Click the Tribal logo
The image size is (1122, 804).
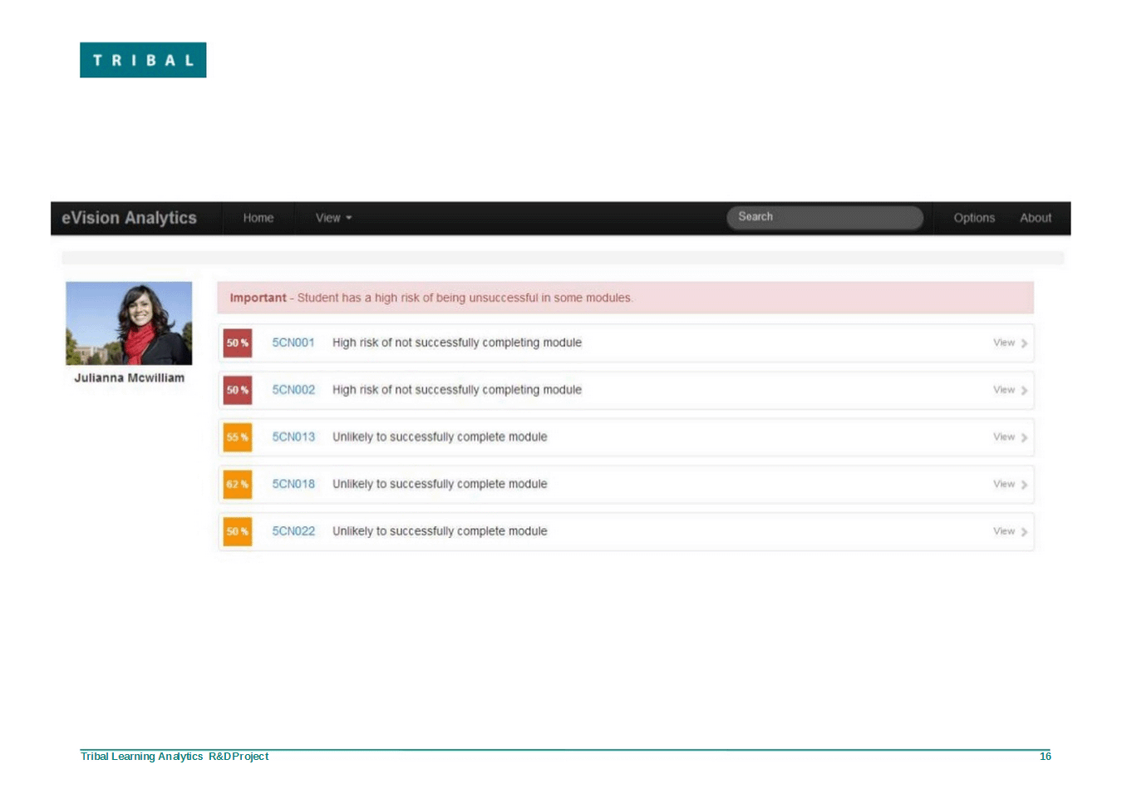pos(143,60)
